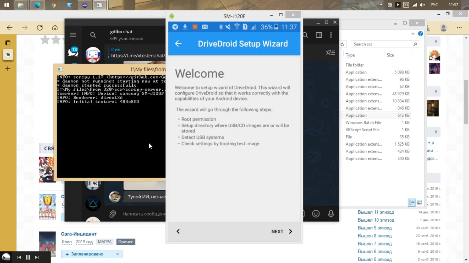Click Telegram microphone voice message icon
This screenshot has height=263, width=469.
click(331, 214)
